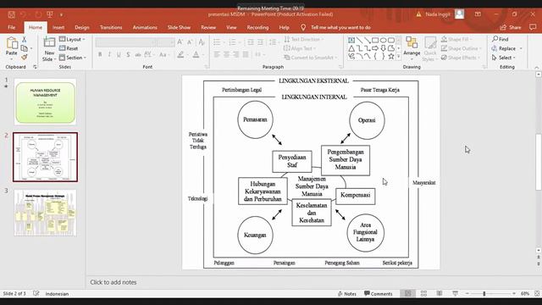Click Decrease Font Size icon
This screenshot has height=305, width=542.
pyautogui.click(x=190, y=42)
